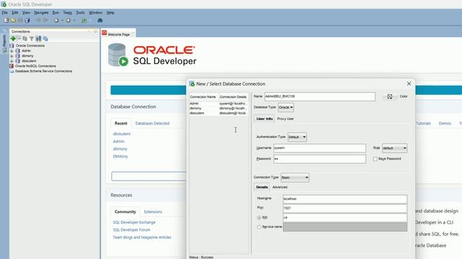
Task: Click the SQL Worksheet toolbar icon
Action: (x=84, y=20)
